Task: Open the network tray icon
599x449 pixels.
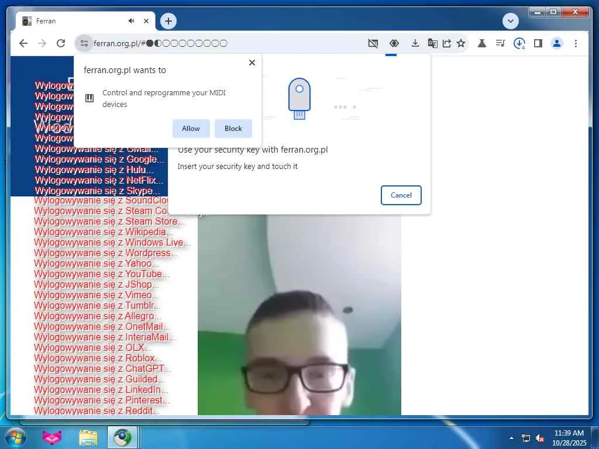Action: click(526, 438)
